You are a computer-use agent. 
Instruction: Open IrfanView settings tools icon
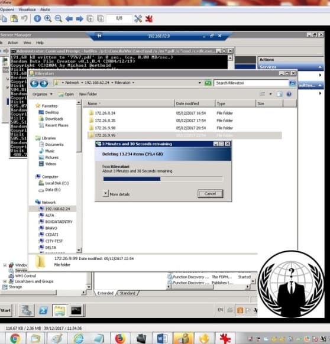click(x=138, y=19)
